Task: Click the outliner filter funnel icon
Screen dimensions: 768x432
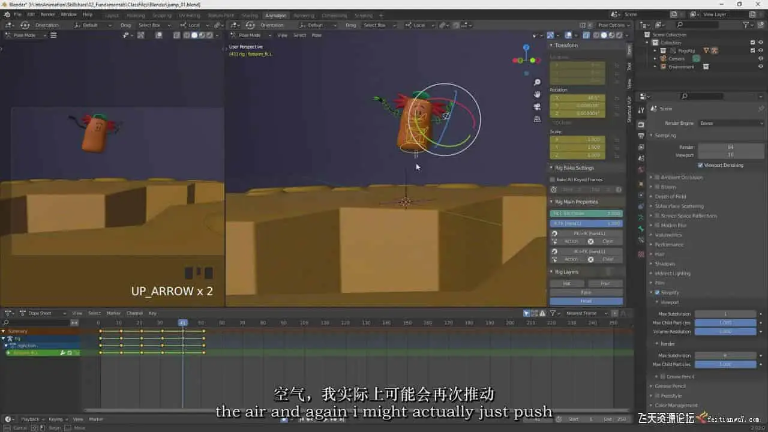Action: point(746,25)
